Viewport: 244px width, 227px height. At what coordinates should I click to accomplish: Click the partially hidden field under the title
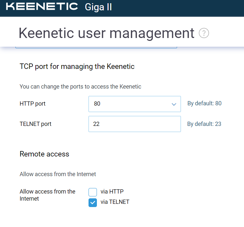click(x=96, y=47)
